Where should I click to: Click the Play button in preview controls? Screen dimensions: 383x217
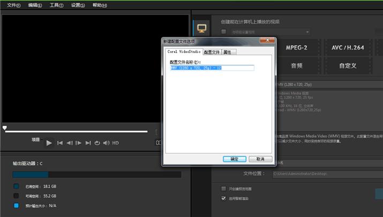tap(49, 143)
